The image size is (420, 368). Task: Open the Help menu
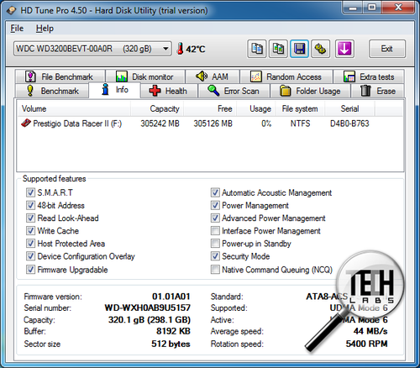(45, 29)
